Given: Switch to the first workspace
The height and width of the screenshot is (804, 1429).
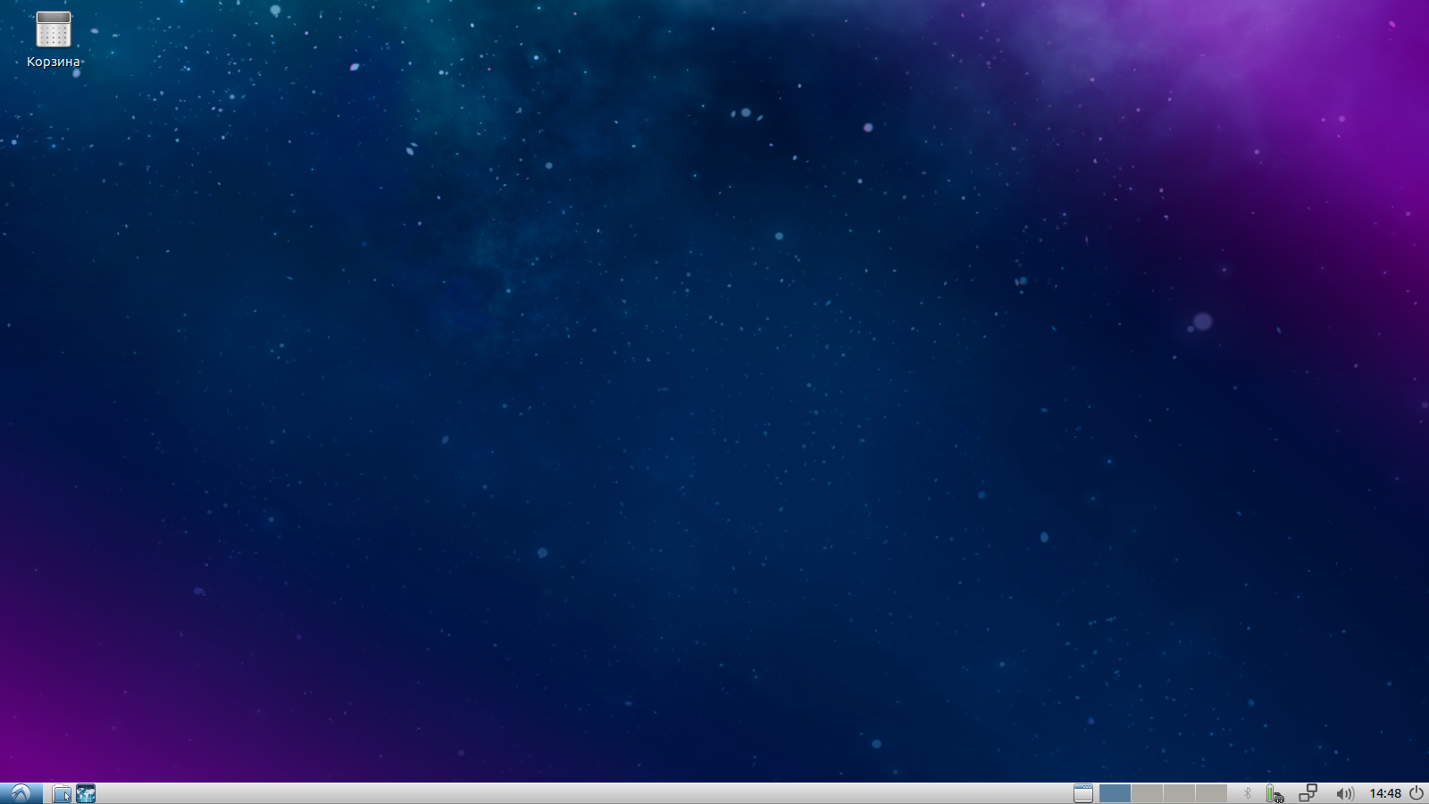Looking at the screenshot, I should pos(1115,793).
